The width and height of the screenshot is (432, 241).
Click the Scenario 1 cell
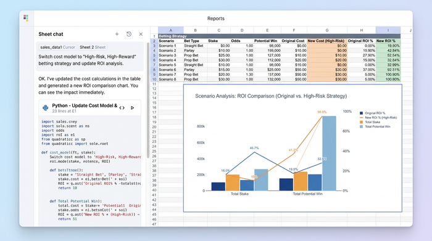[170, 46]
